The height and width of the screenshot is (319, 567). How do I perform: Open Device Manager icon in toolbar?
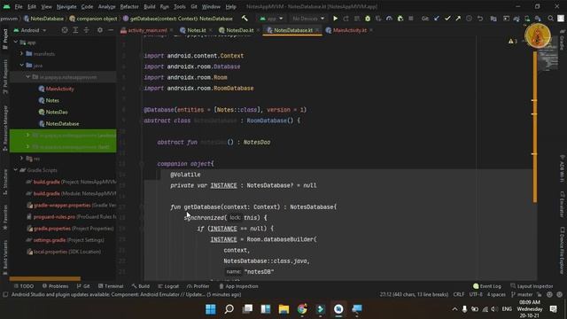pyautogui.click(x=527, y=19)
